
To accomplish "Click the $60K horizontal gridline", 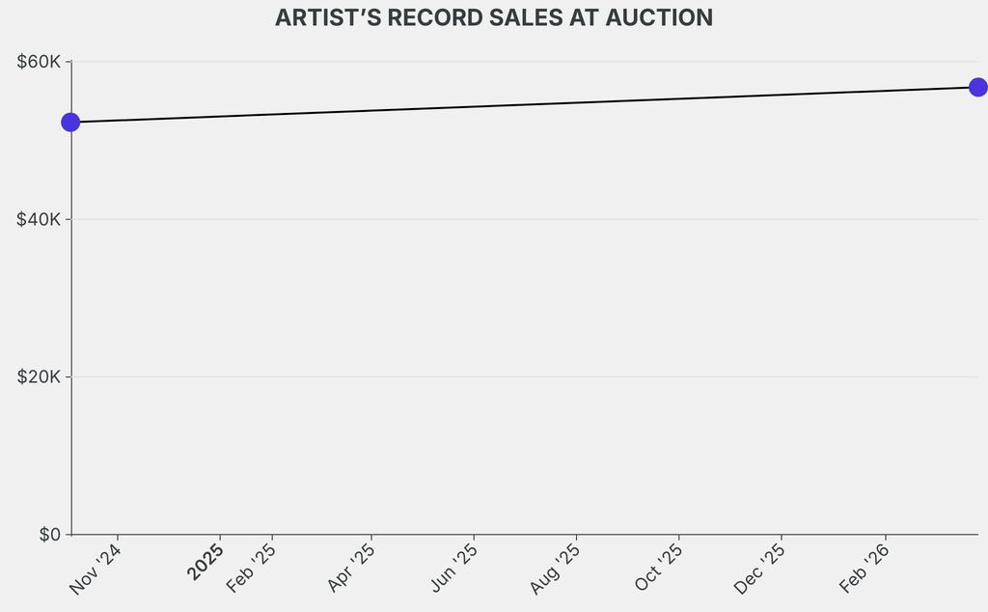I will point(521,62).
